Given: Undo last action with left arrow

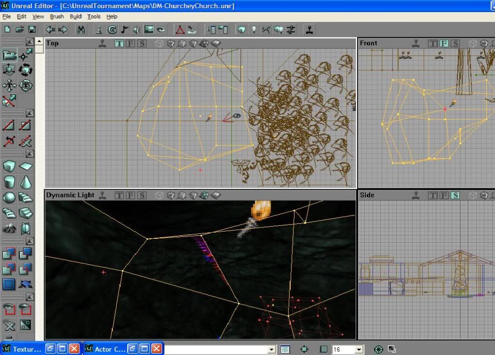Looking at the screenshot, I should (x=50, y=30).
